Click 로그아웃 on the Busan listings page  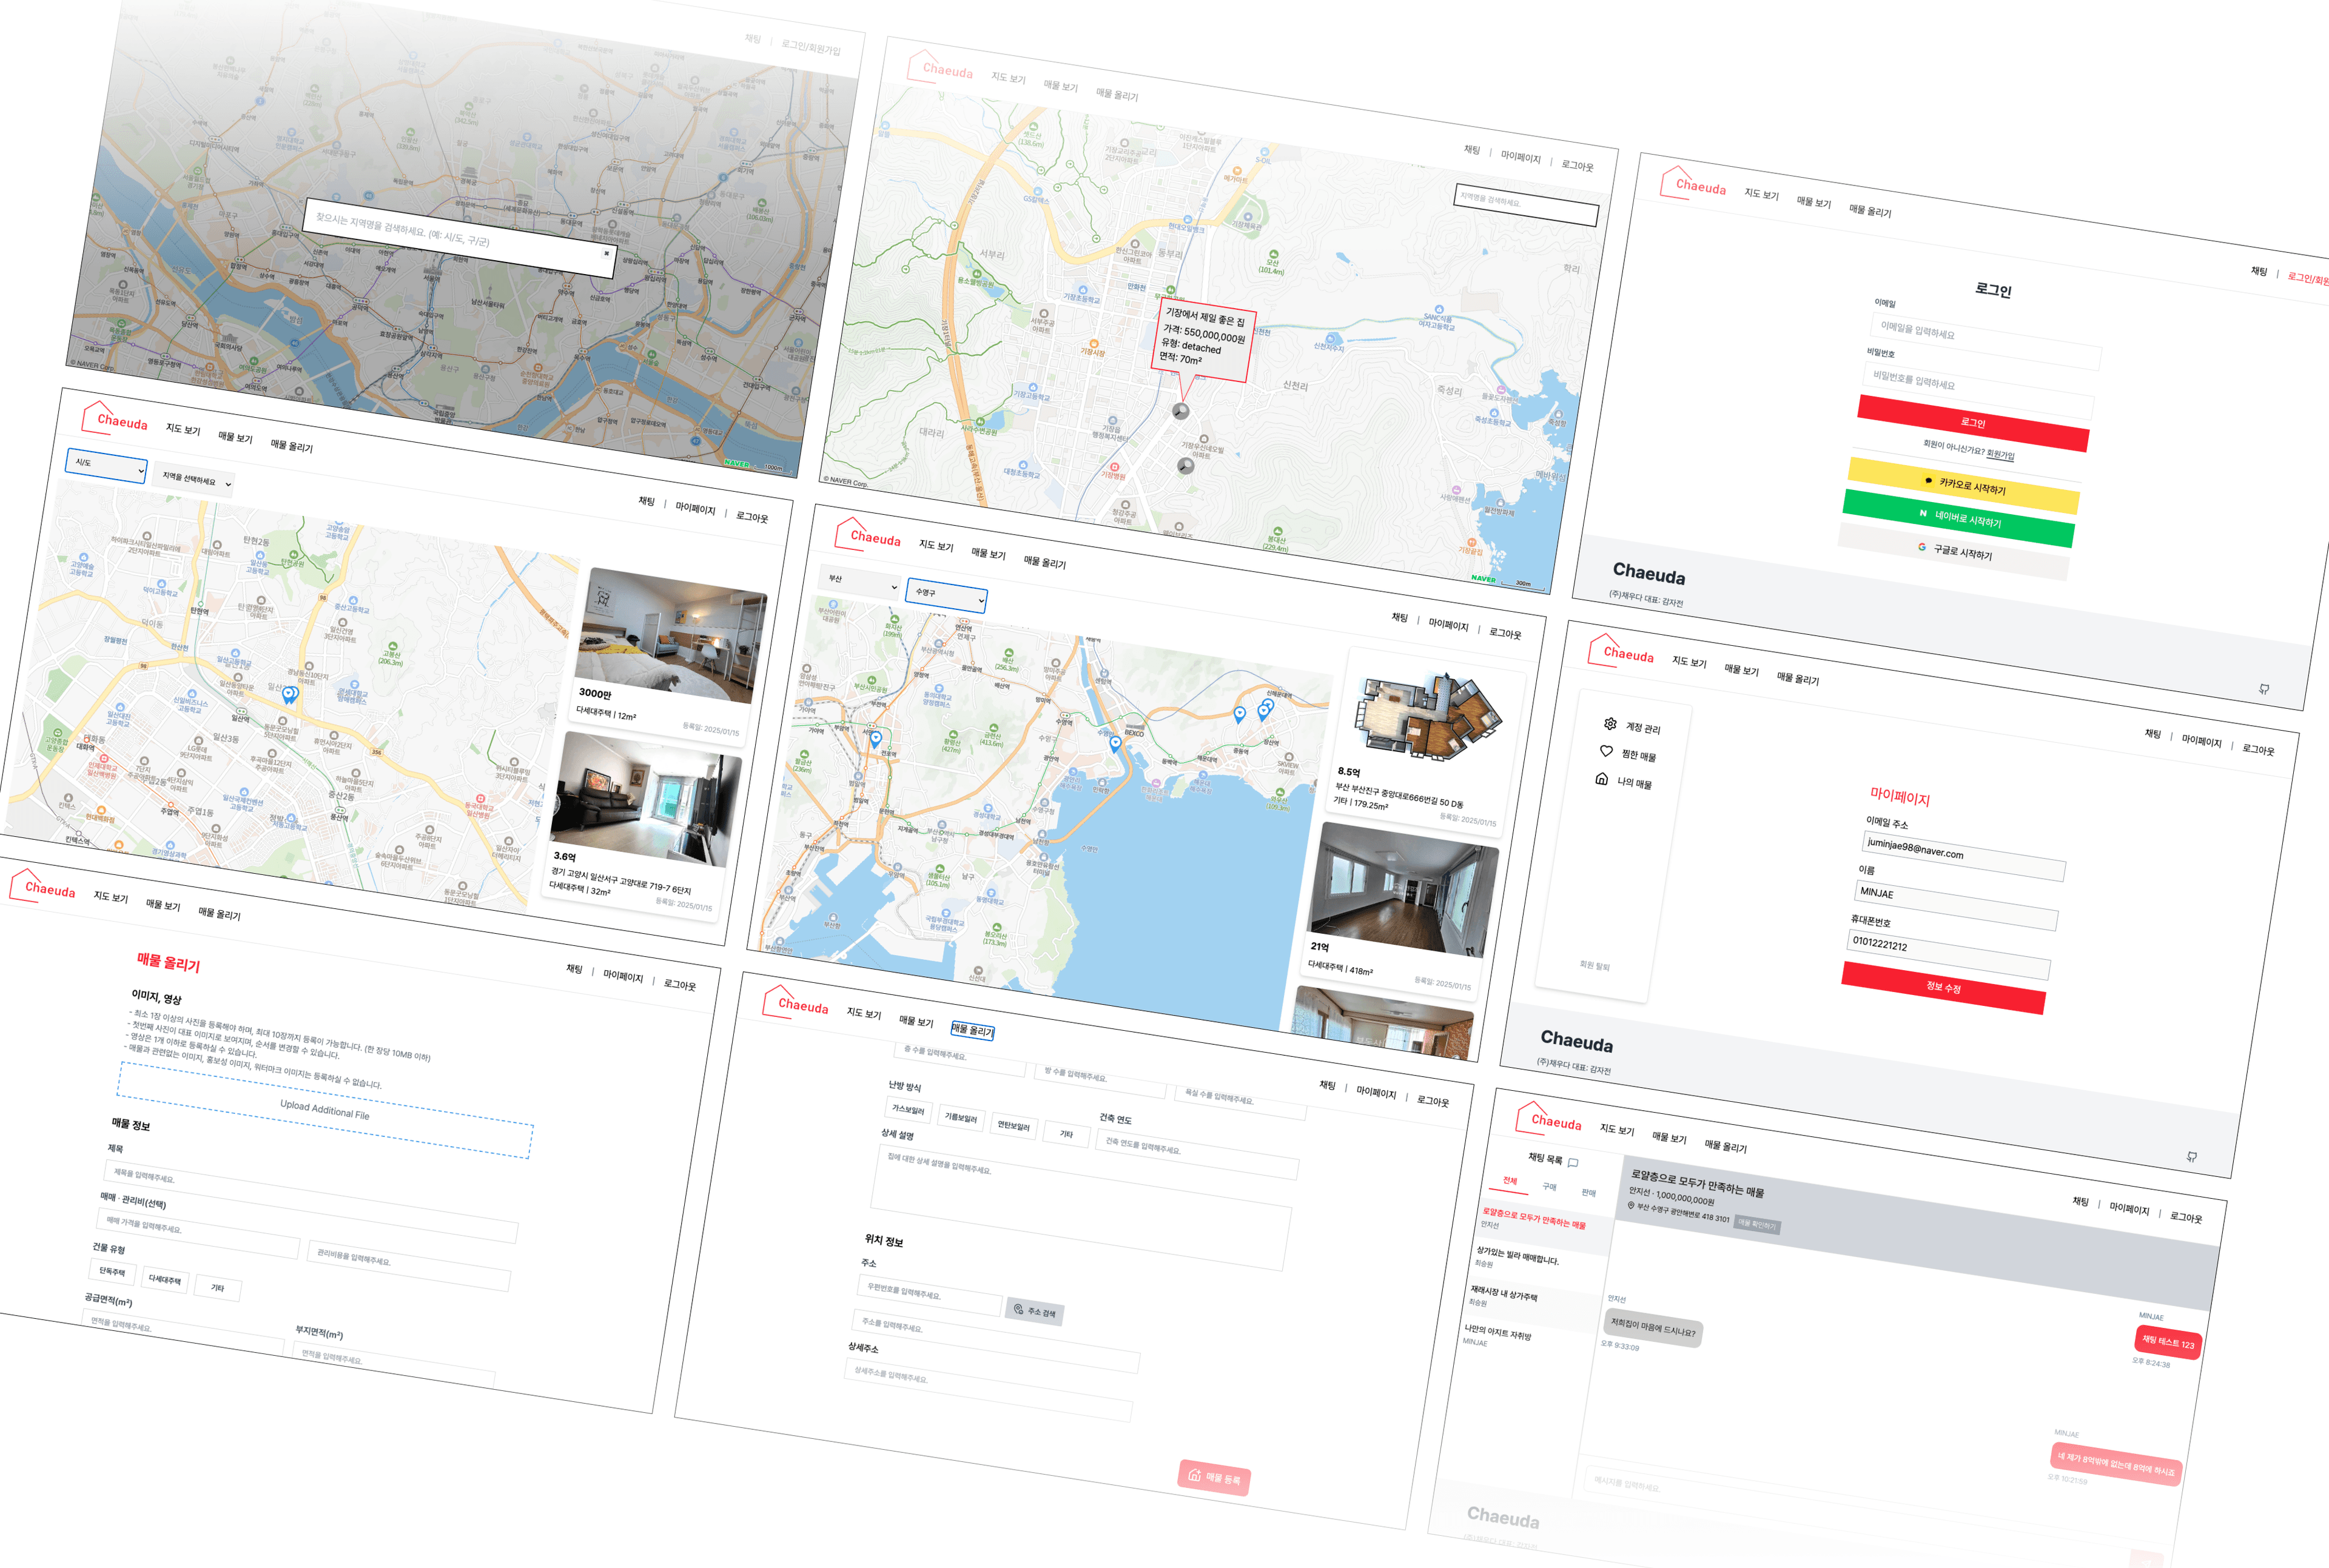click(1505, 633)
